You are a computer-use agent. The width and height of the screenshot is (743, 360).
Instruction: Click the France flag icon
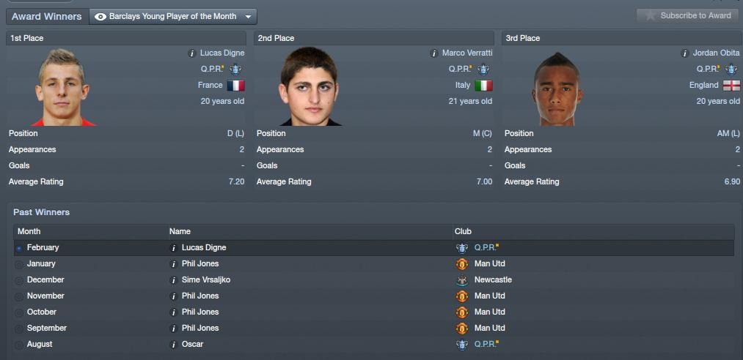pos(235,86)
